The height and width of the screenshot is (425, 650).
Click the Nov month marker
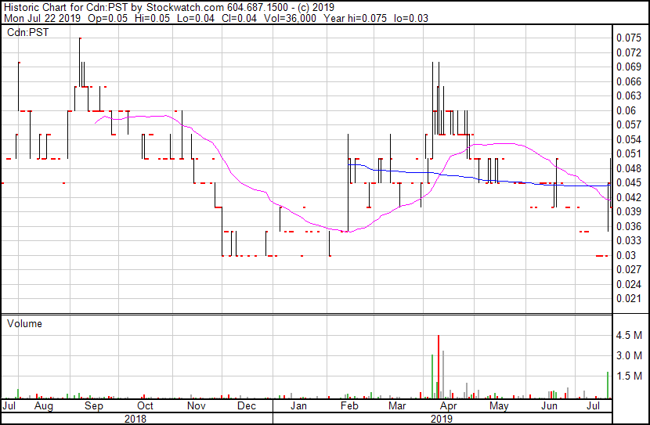pyautogui.click(x=196, y=407)
